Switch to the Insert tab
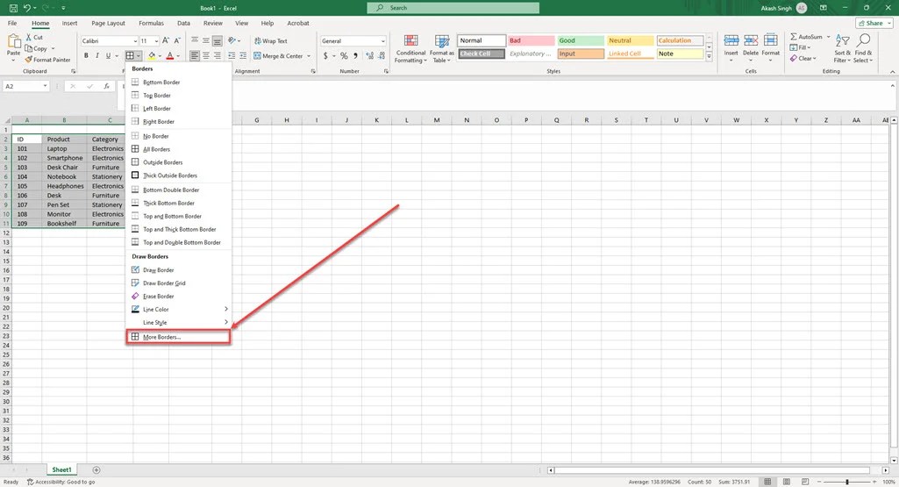899x487 pixels. (x=69, y=24)
